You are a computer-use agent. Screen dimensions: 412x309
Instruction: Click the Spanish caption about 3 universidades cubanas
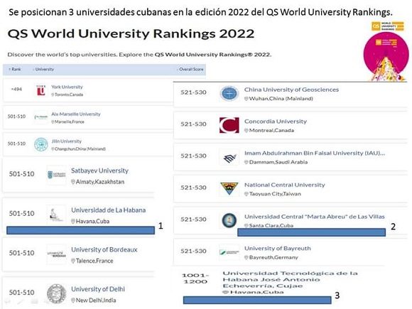click(x=200, y=12)
